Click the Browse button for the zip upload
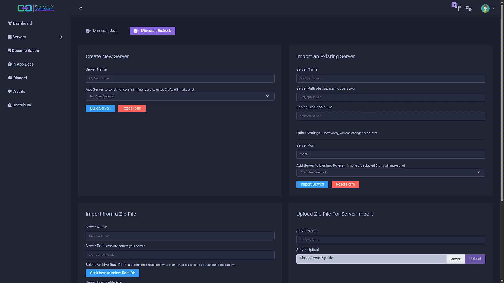 point(455,259)
